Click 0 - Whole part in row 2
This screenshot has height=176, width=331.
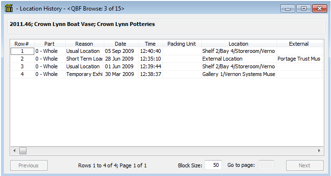50,59
